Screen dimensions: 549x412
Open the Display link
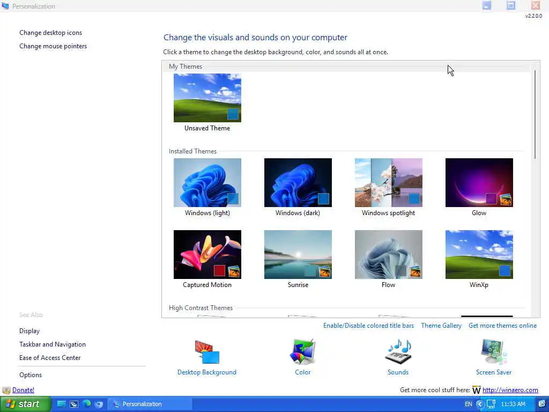coord(29,331)
